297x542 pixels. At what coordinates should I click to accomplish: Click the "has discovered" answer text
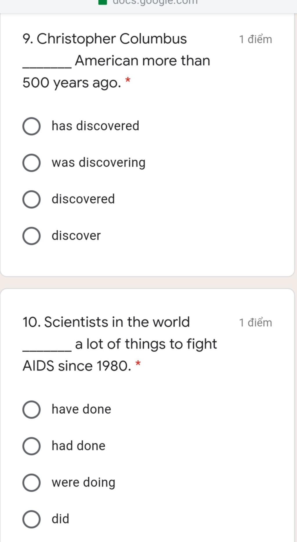[95, 126]
